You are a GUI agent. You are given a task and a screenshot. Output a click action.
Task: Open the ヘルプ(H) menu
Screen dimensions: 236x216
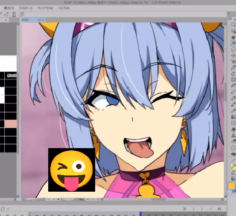pos(64,8)
